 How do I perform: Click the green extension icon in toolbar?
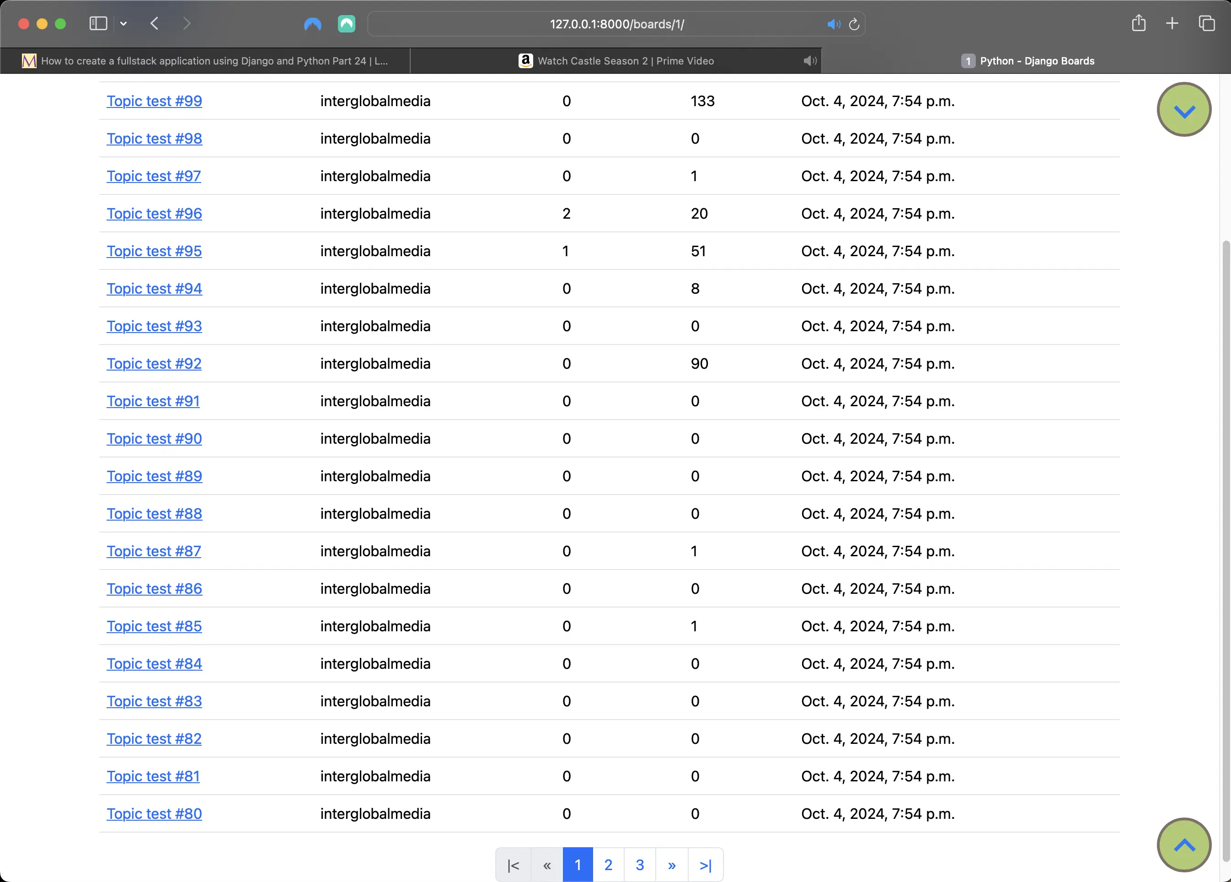click(x=346, y=24)
